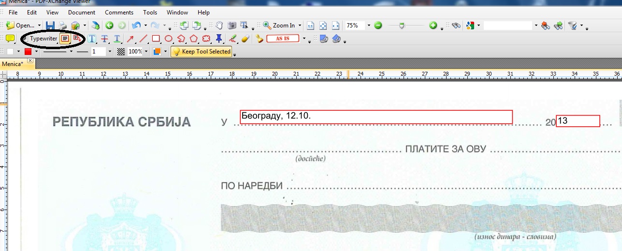Fit the whole page in the window
Viewport: 622px width, 251px height.
pyautogui.click(x=323, y=26)
